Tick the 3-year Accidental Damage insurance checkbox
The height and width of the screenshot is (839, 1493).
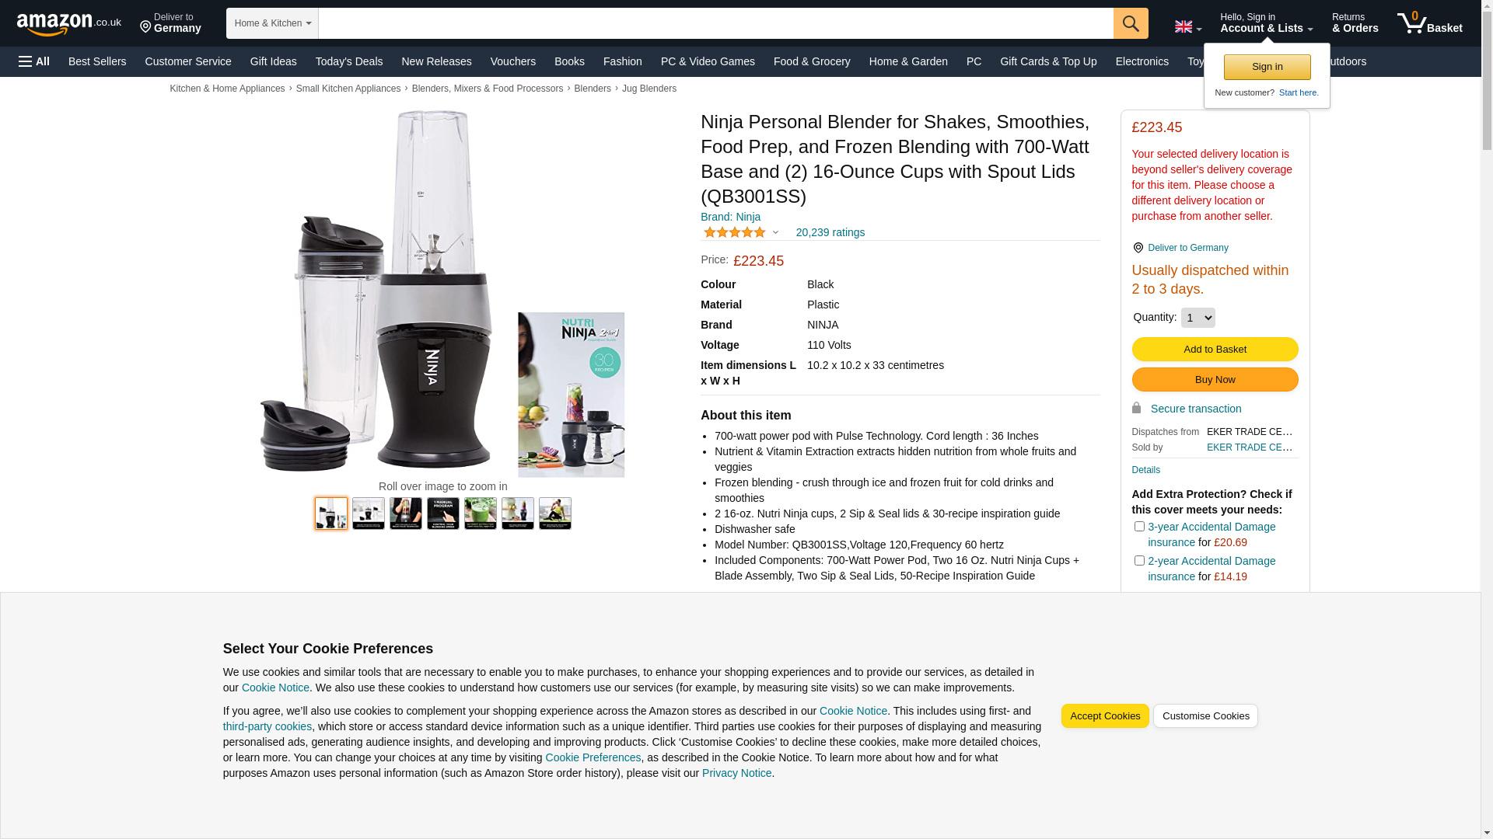point(1139,527)
